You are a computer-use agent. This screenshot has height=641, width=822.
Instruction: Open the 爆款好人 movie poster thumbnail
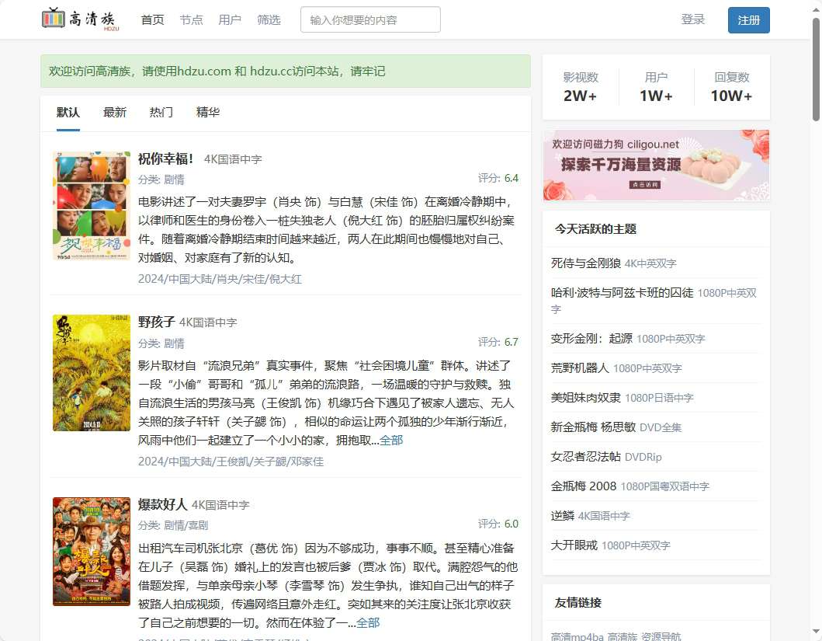point(92,552)
